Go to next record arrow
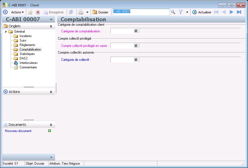Screen dimensions: 248x168 [231, 12]
